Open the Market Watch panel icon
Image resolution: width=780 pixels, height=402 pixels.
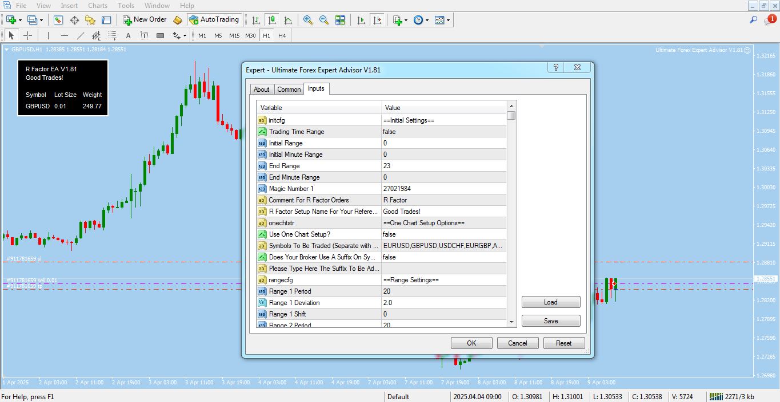[58, 19]
